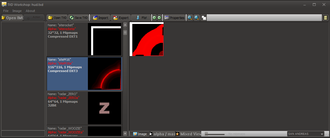The height and width of the screenshot is (138, 330).
Task: Minimize the TXD Workshop window
Action: [x=304, y=4]
